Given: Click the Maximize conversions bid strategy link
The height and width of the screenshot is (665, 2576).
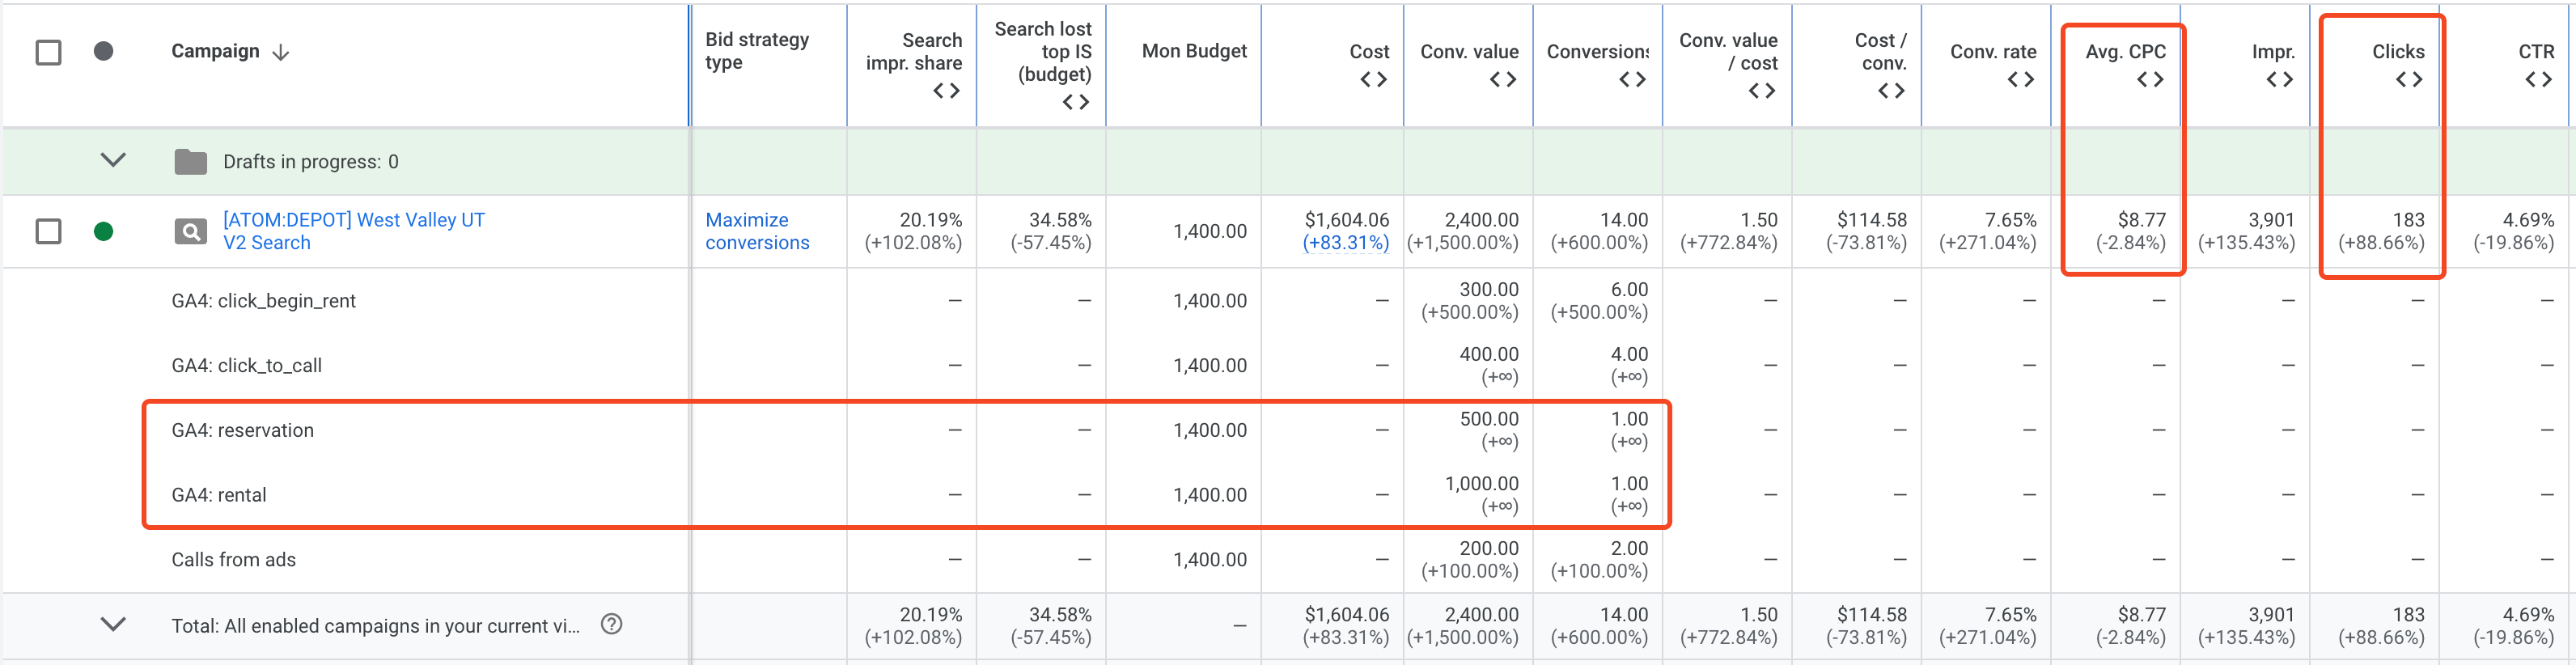Looking at the screenshot, I should pyautogui.click(x=757, y=231).
